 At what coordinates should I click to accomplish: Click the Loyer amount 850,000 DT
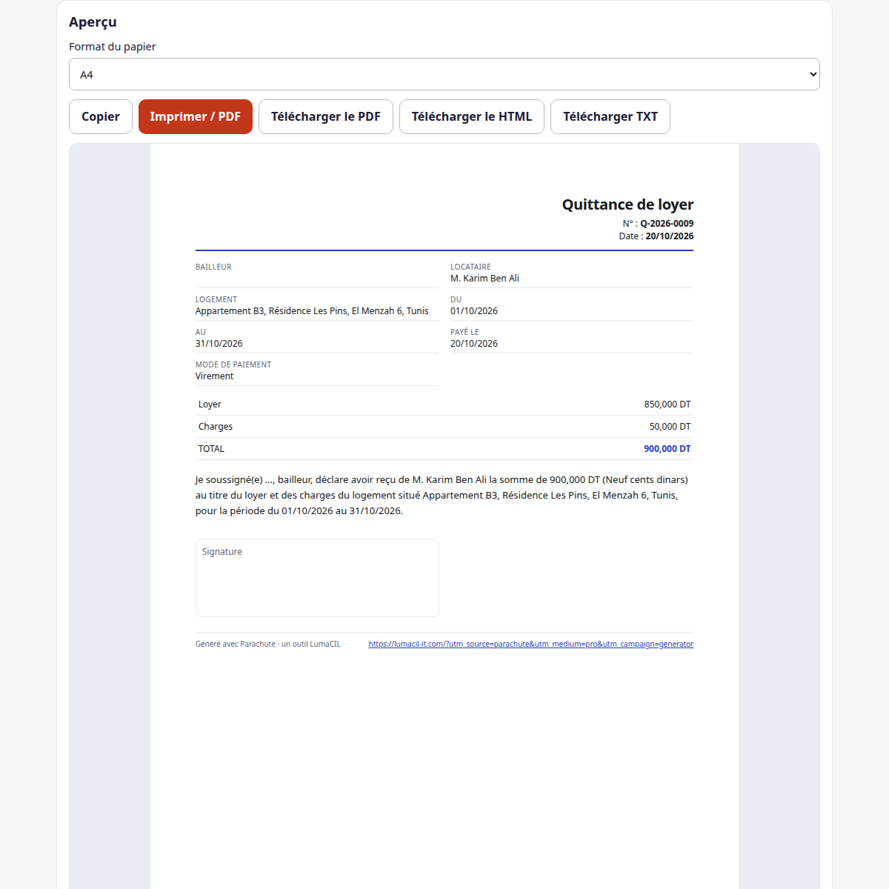(x=667, y=404)
